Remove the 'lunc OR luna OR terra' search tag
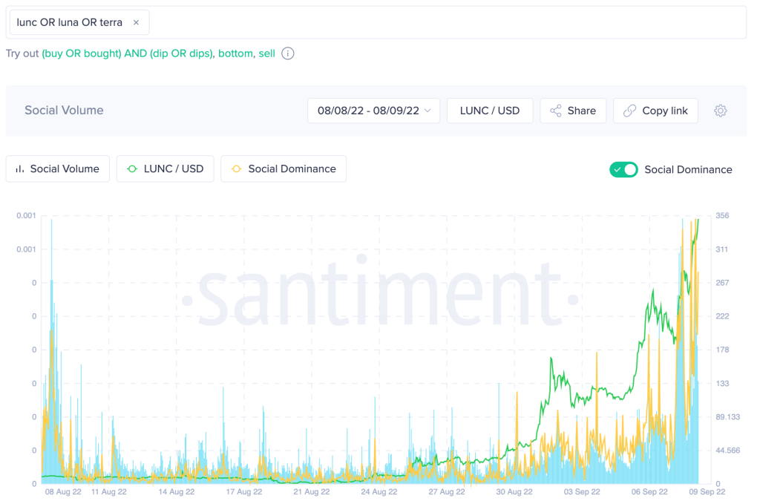Image resolution: width=760 pixels, height=504 pixels. (137, 22)
